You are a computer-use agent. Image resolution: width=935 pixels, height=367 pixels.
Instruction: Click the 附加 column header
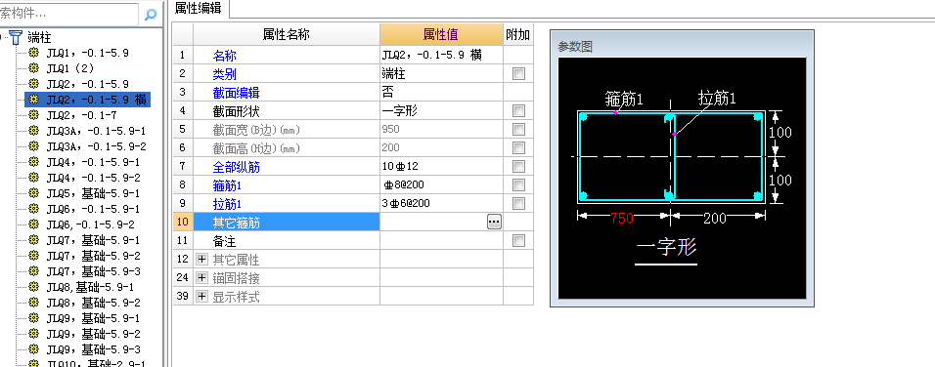[517, 34]
